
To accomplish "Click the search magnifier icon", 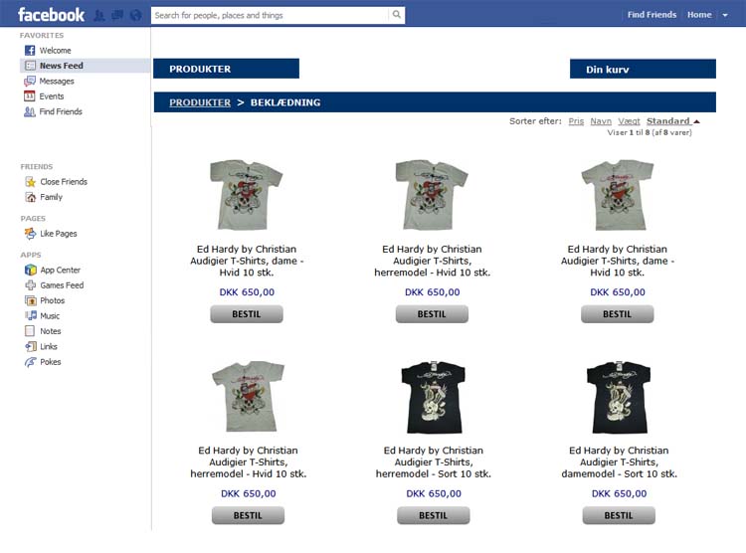I will 396,15.
